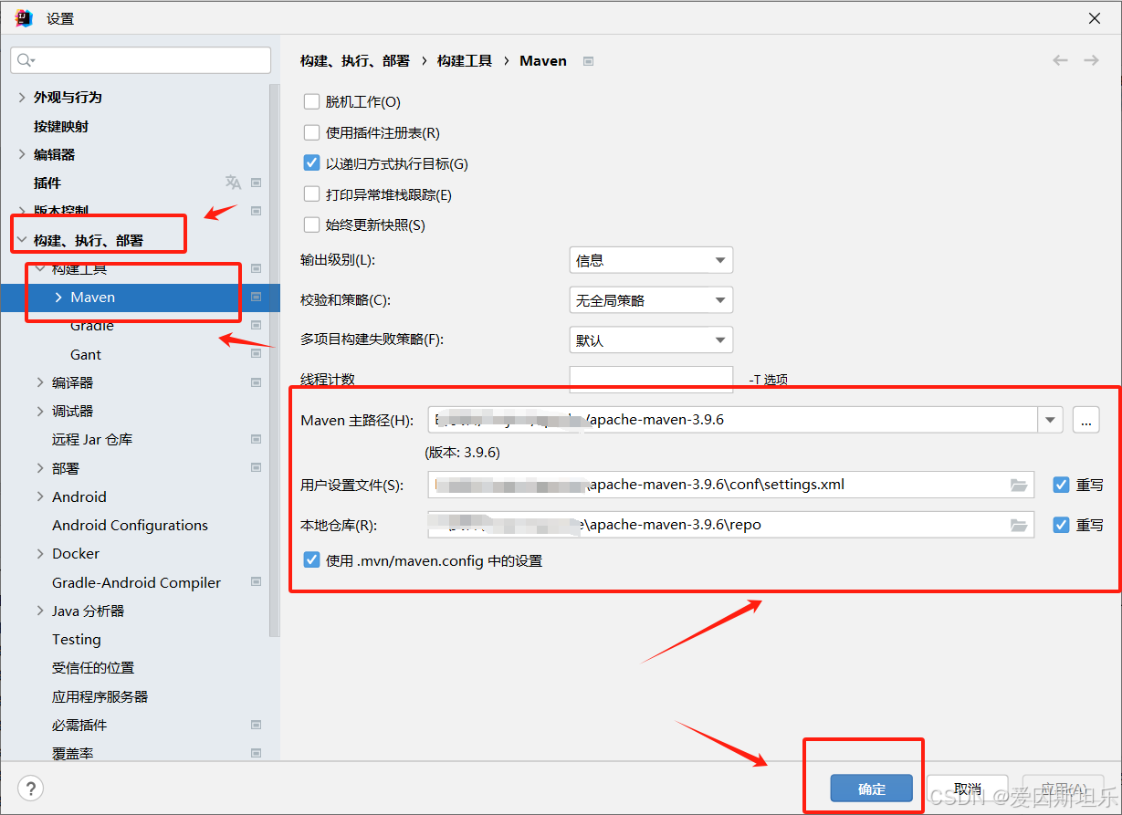Click the 取消 button

(967, 789)
